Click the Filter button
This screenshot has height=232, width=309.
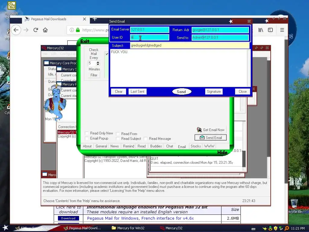tap(94, 75)
